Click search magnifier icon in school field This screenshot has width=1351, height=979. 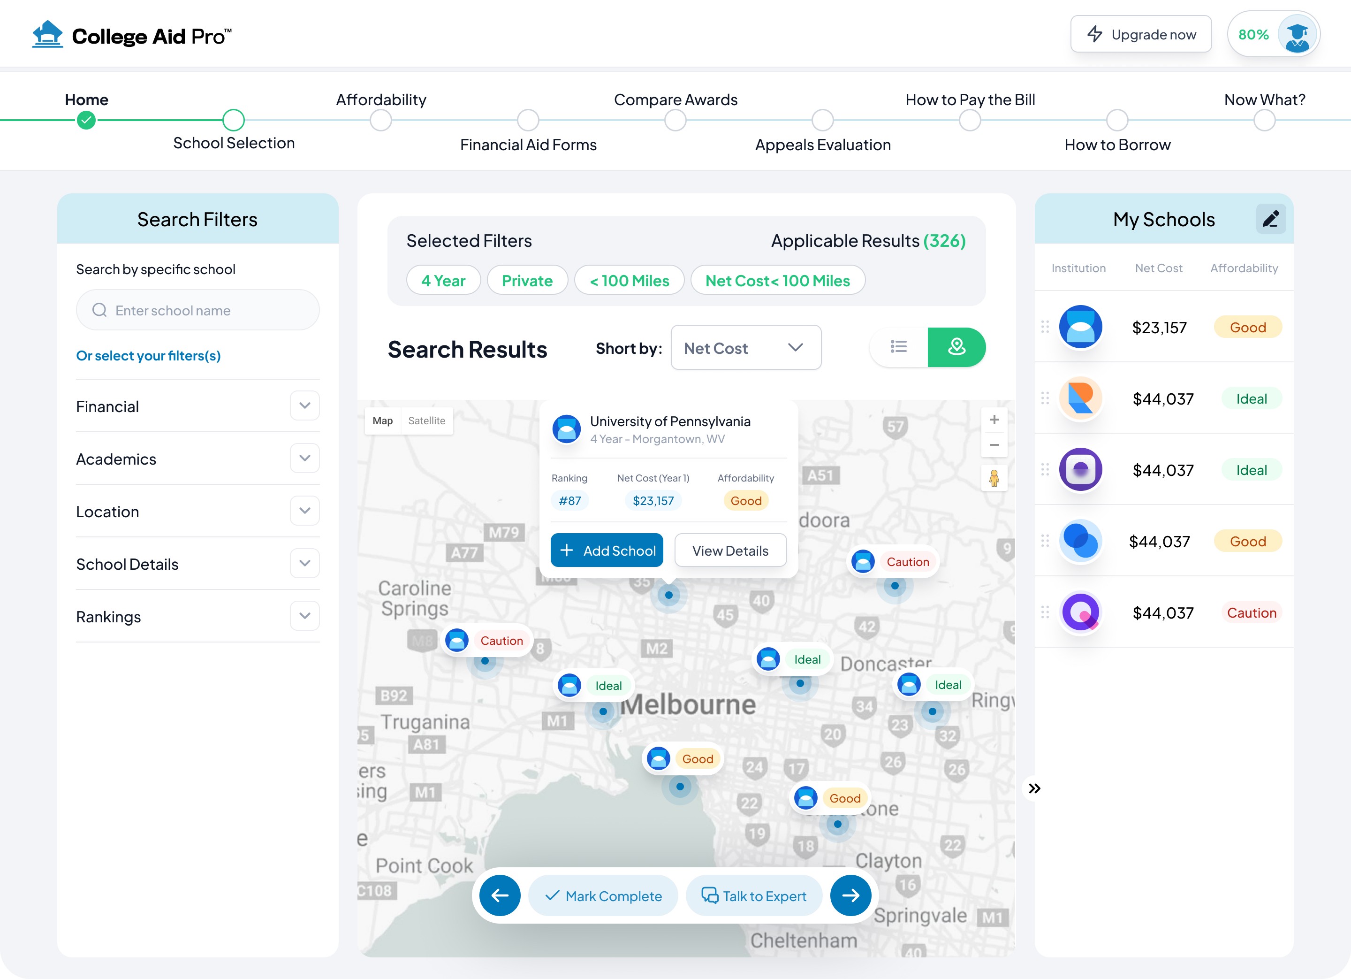tap(99, 310)
